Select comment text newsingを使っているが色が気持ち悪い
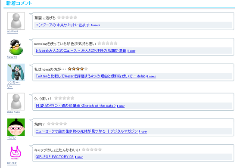237x168 pixels. tap(65, 44)
